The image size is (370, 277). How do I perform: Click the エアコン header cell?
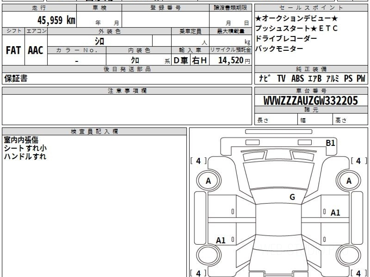coord(36,31)
